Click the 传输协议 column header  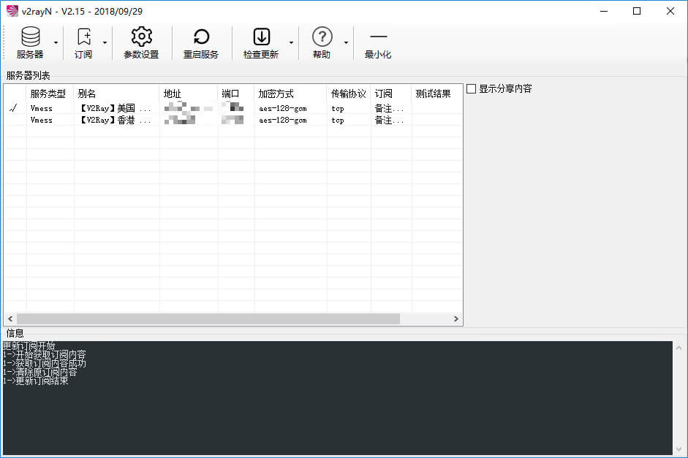coord(349,93)
